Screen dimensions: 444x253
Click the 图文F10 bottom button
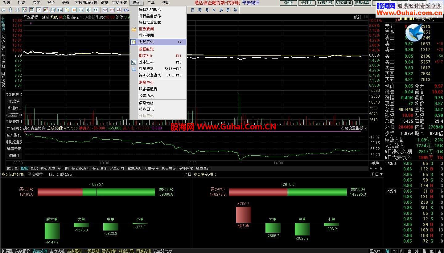point(376,251)
